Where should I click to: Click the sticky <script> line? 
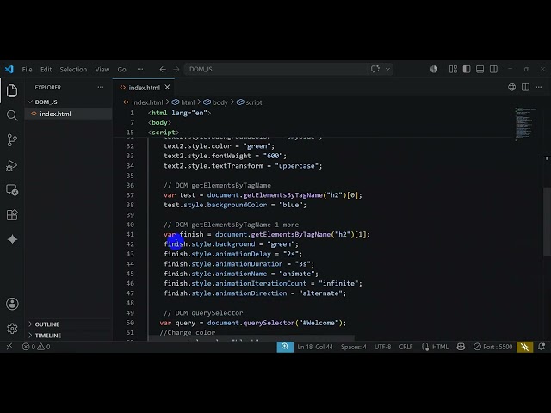pos(164,133)
